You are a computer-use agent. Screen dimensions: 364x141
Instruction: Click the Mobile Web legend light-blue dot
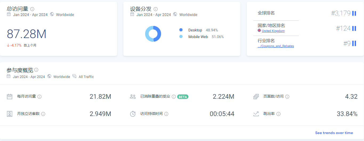(x=181, y=37)
